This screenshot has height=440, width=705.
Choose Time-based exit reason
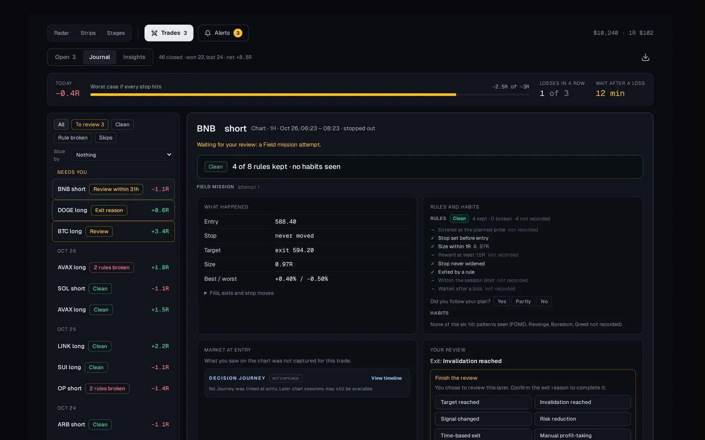483,435
